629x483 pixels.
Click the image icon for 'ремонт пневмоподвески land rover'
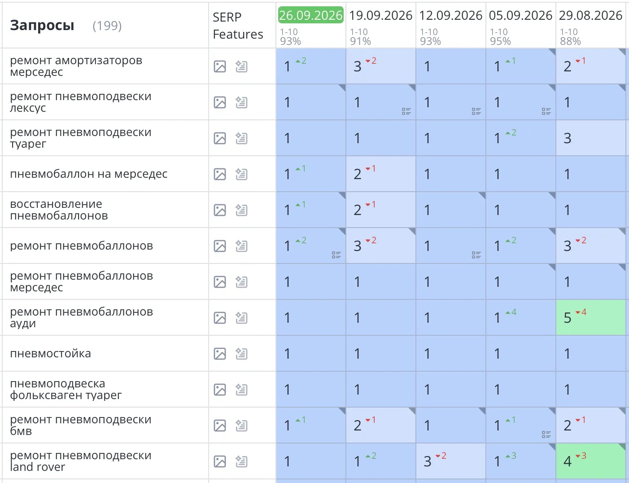(x=220, y=461)
